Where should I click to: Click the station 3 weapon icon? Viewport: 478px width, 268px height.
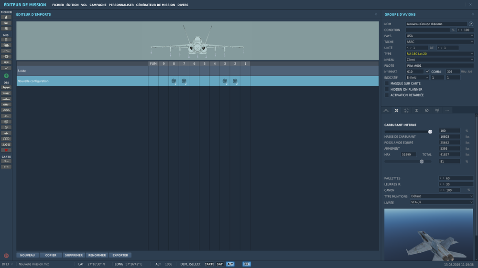pos(225,81)
